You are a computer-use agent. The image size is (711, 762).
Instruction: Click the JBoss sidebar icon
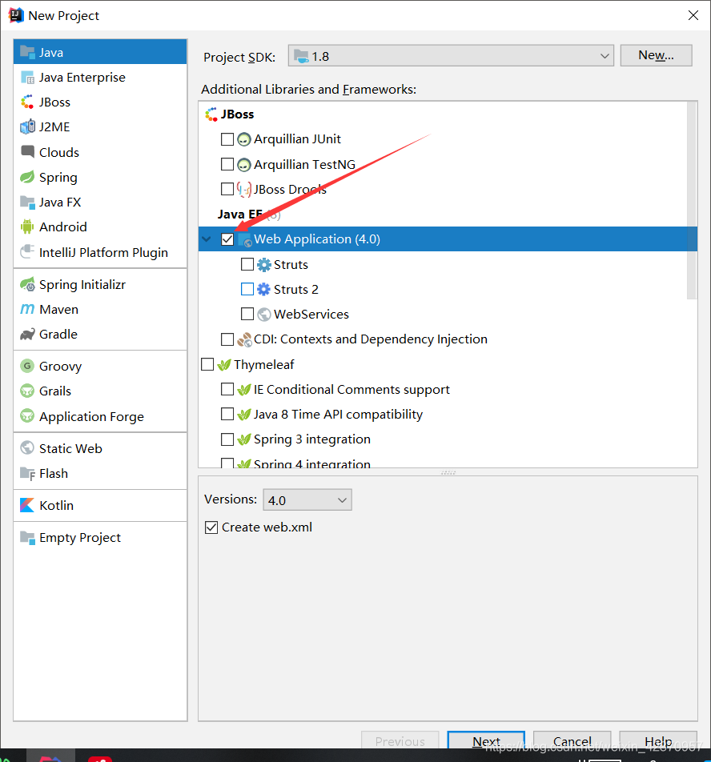click(x=27, y=102)
